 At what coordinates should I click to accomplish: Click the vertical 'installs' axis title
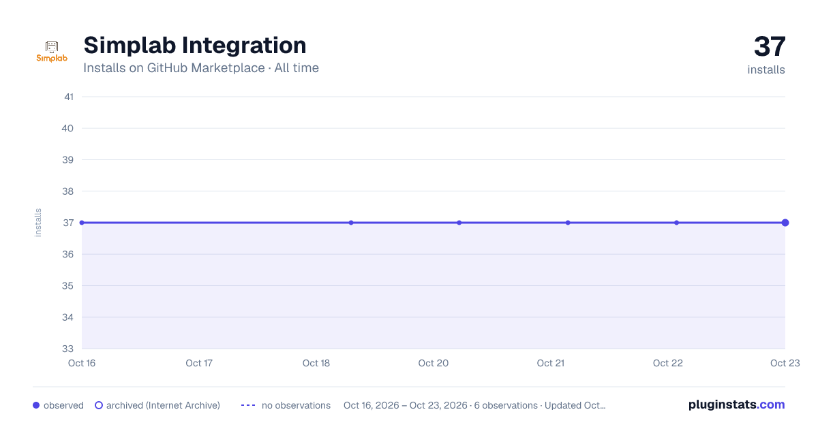tap(38, 223)
